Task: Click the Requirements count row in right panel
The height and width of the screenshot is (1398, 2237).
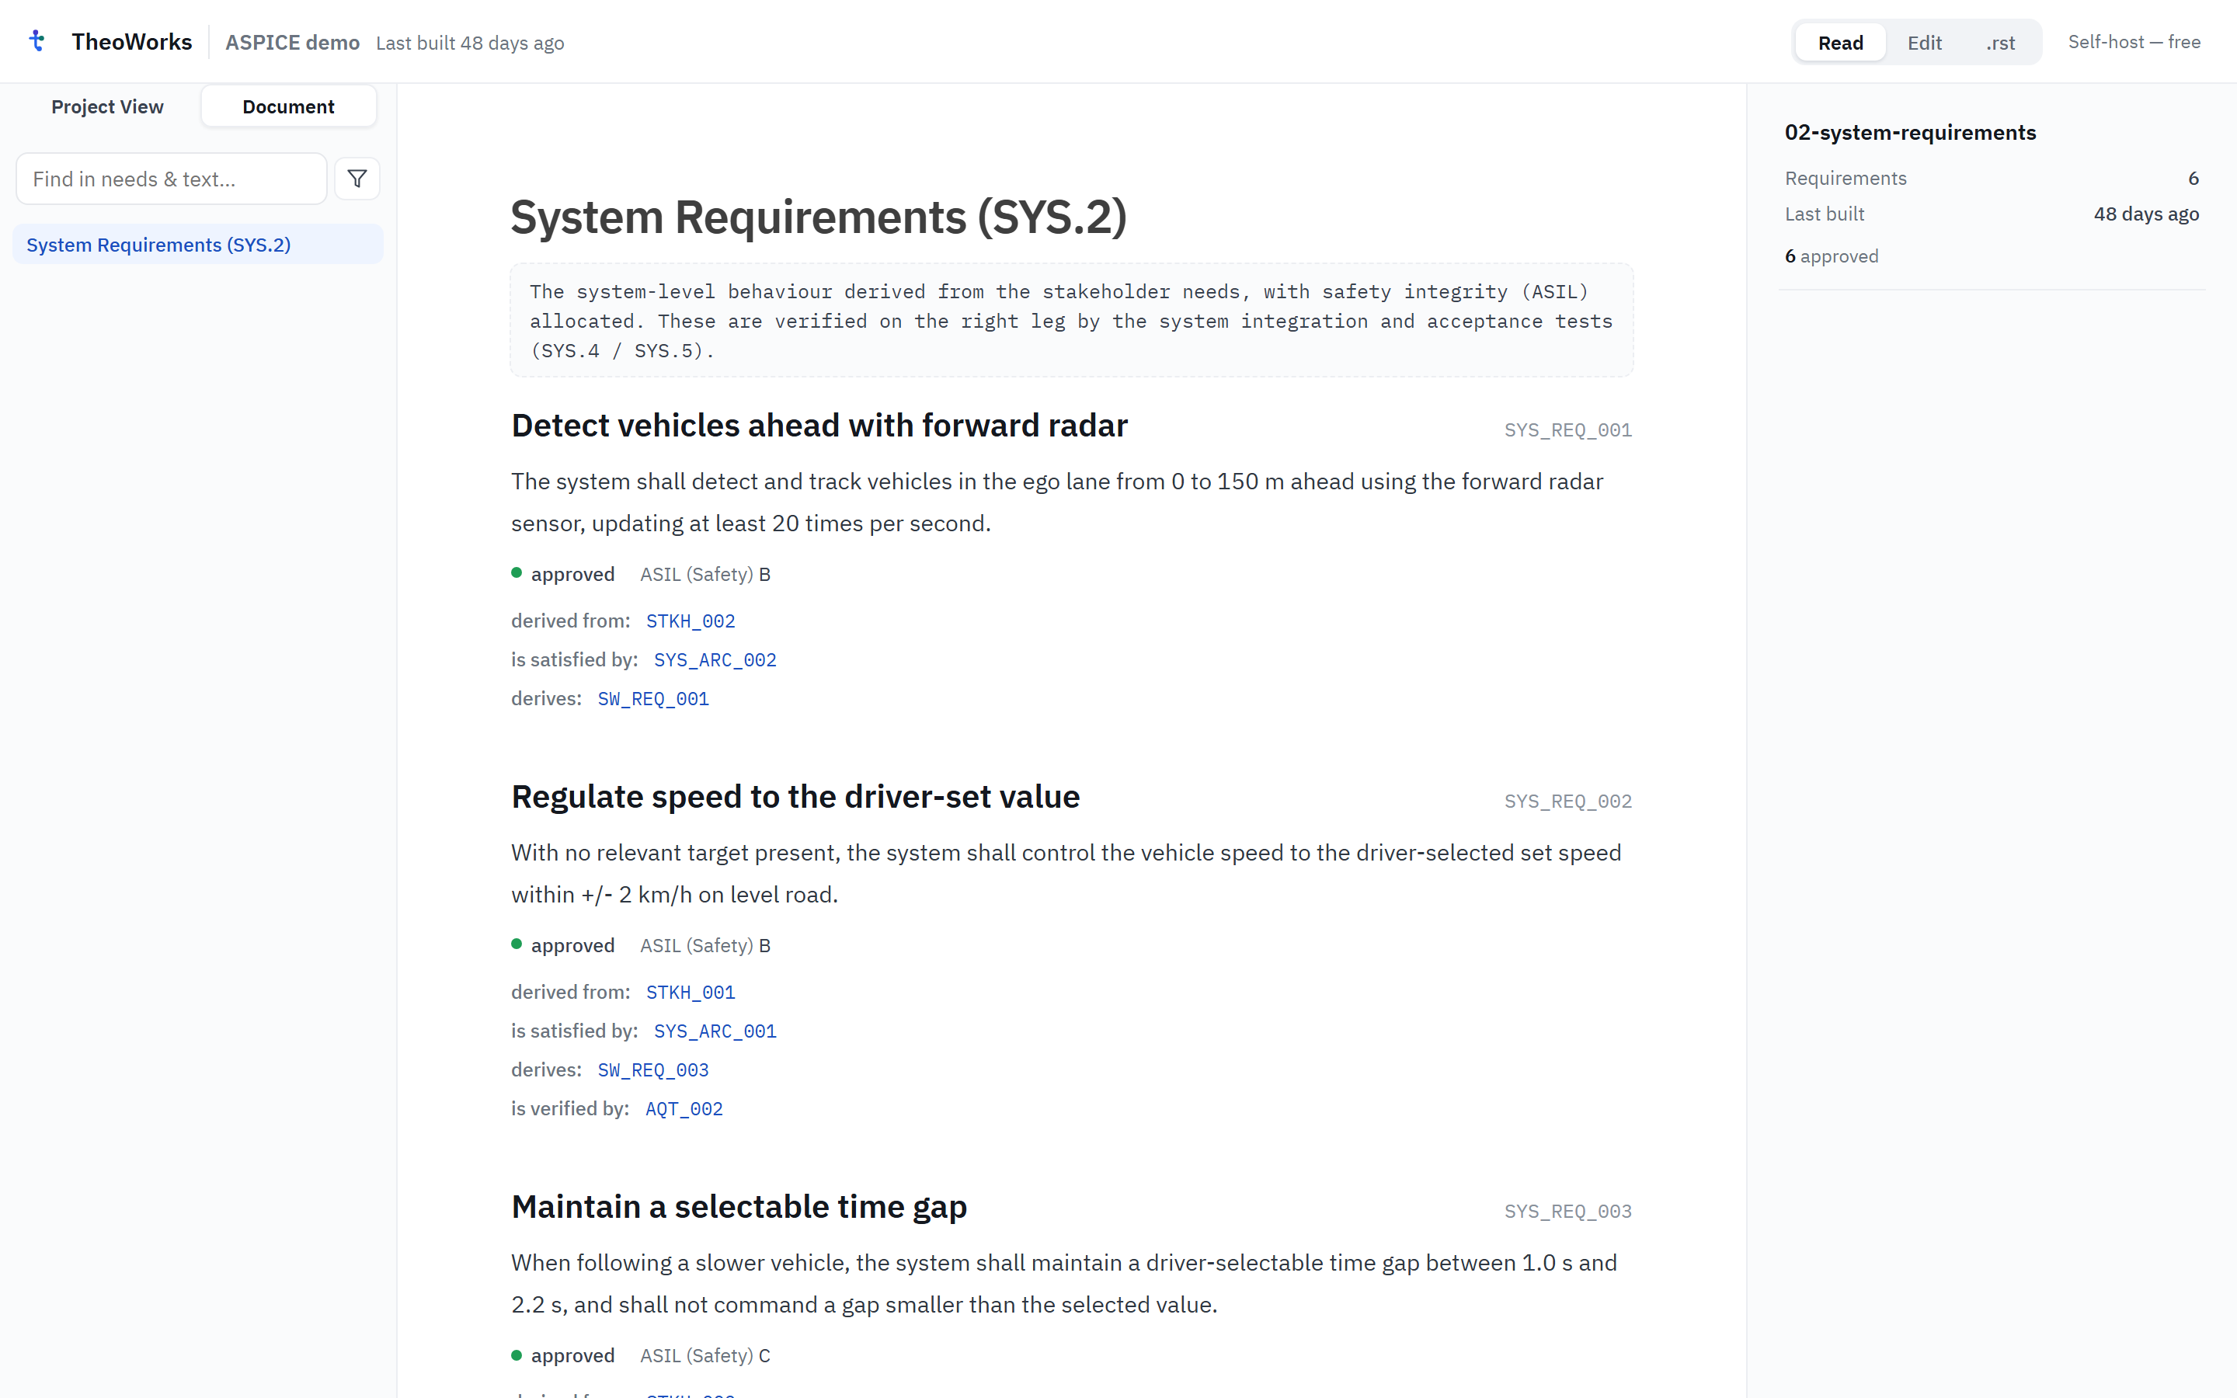Action: tap(1991, 179)
